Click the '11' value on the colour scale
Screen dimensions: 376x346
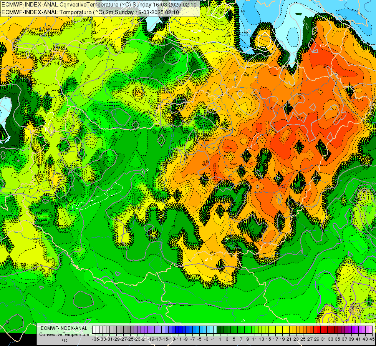pos(254,339)
